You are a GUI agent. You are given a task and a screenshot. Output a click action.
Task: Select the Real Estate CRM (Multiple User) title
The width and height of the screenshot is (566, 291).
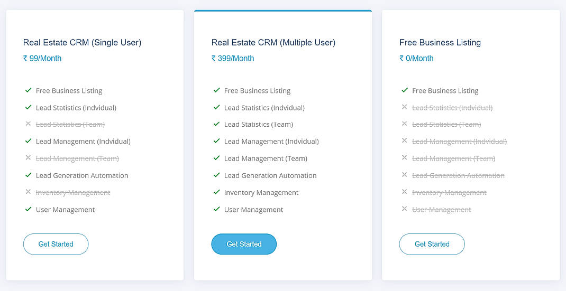click(x=273, y=43)
